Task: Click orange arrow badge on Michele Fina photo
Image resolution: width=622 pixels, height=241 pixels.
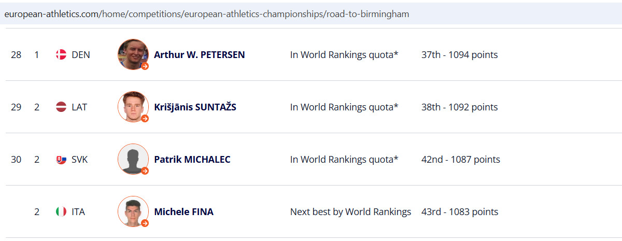Action: 145,223
